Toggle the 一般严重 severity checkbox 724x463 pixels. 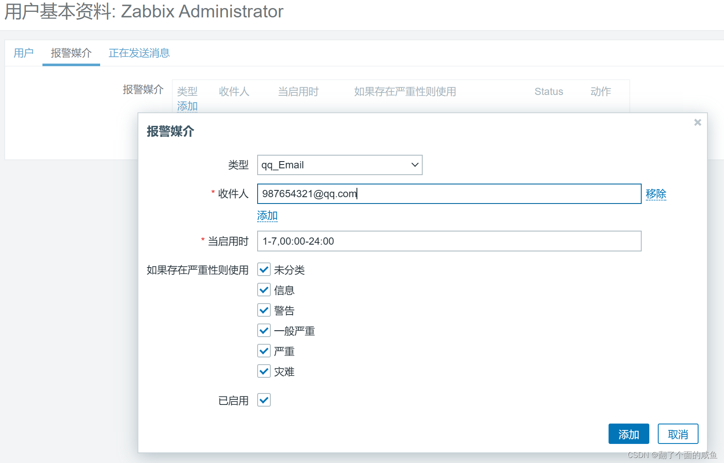click(264, 331)
